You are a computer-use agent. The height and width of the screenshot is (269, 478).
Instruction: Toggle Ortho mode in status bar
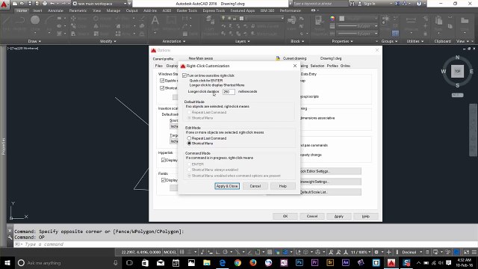pos(218,252)
